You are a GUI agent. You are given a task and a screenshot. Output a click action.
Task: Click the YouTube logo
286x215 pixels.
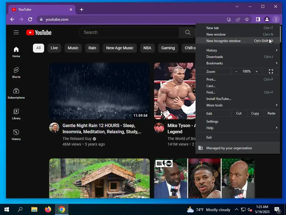[39, 32]
